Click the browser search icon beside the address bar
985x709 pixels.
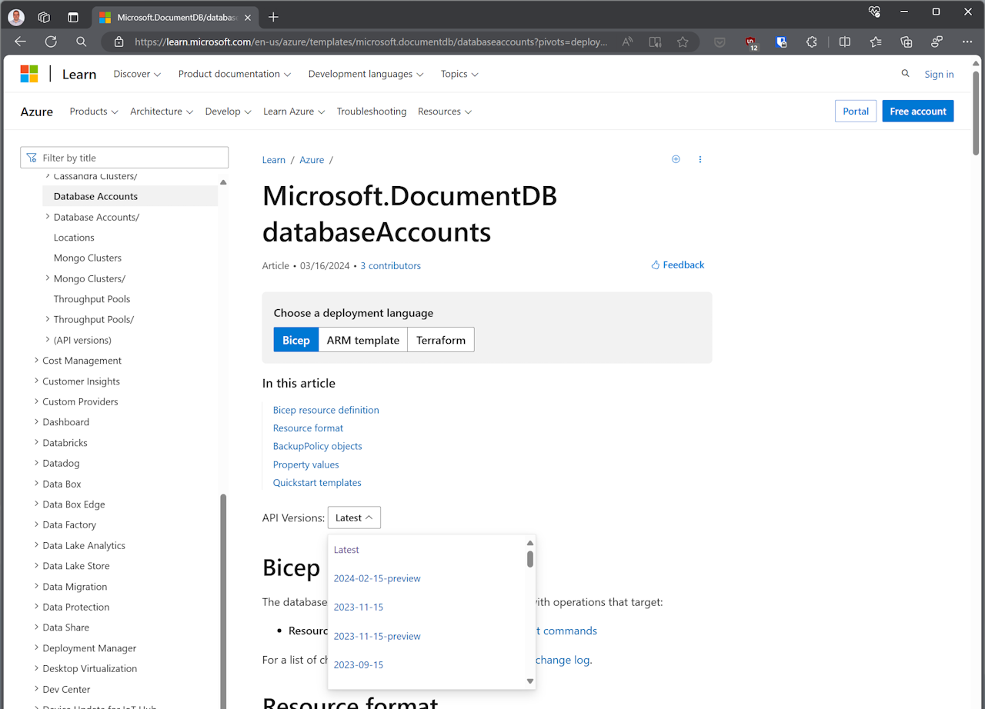point(82,42)
